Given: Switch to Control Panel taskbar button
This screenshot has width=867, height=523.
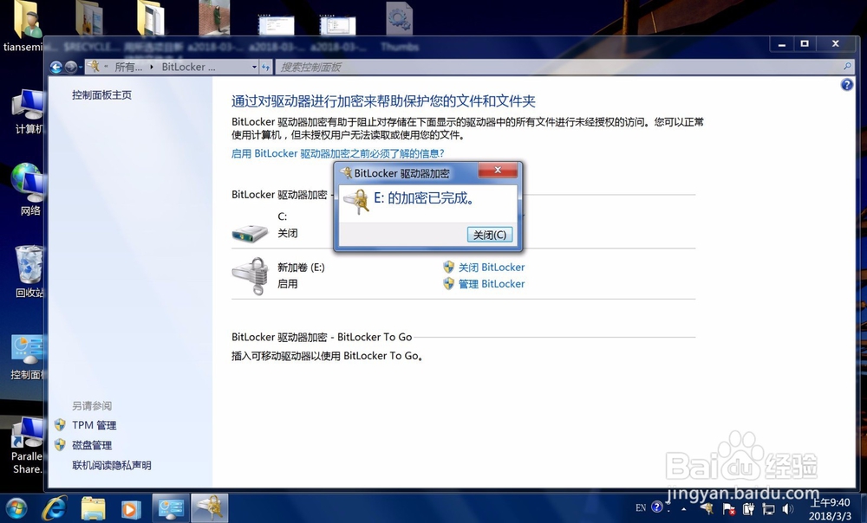Looking at the screenshot, I should point(170,508).
